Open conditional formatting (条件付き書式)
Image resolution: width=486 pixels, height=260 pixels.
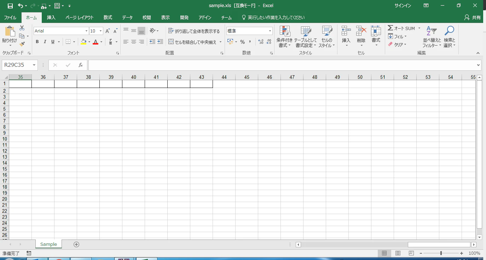(284, 37)
